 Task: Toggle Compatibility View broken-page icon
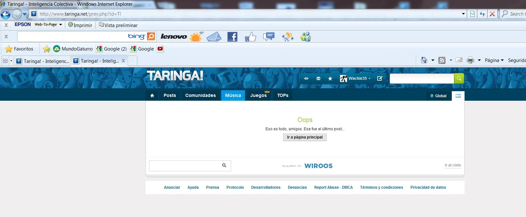[x=473, y=14]
